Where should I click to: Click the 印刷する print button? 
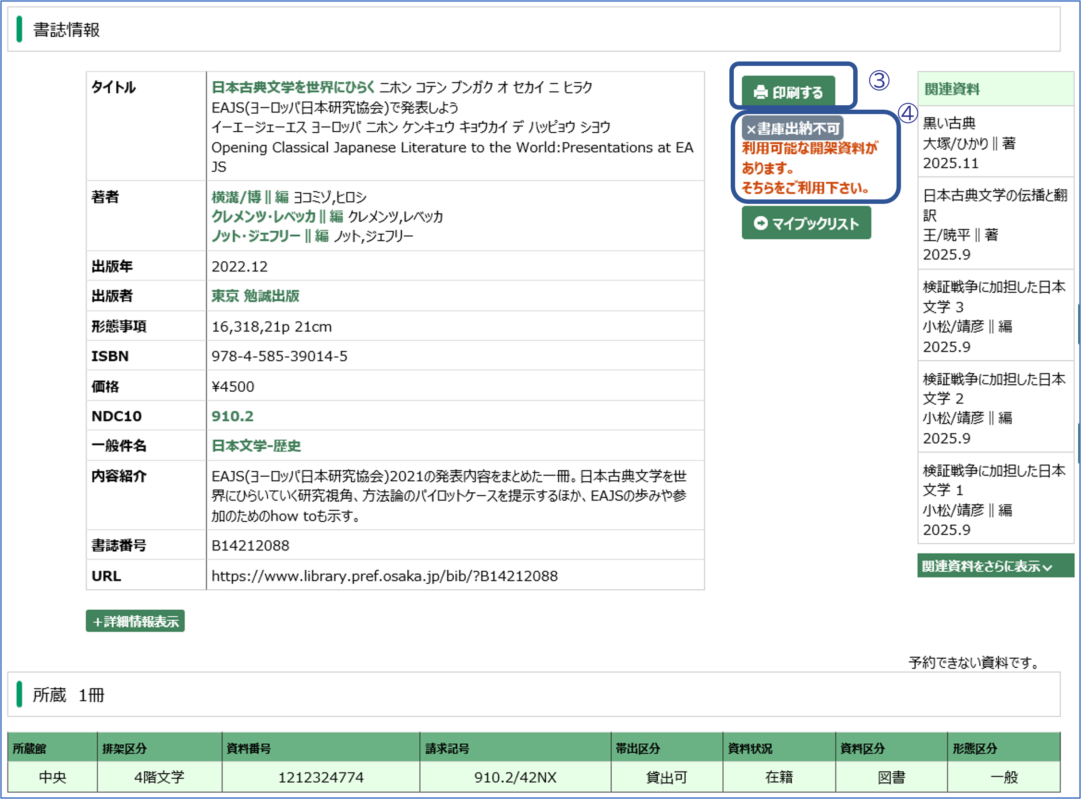point(788,92)
